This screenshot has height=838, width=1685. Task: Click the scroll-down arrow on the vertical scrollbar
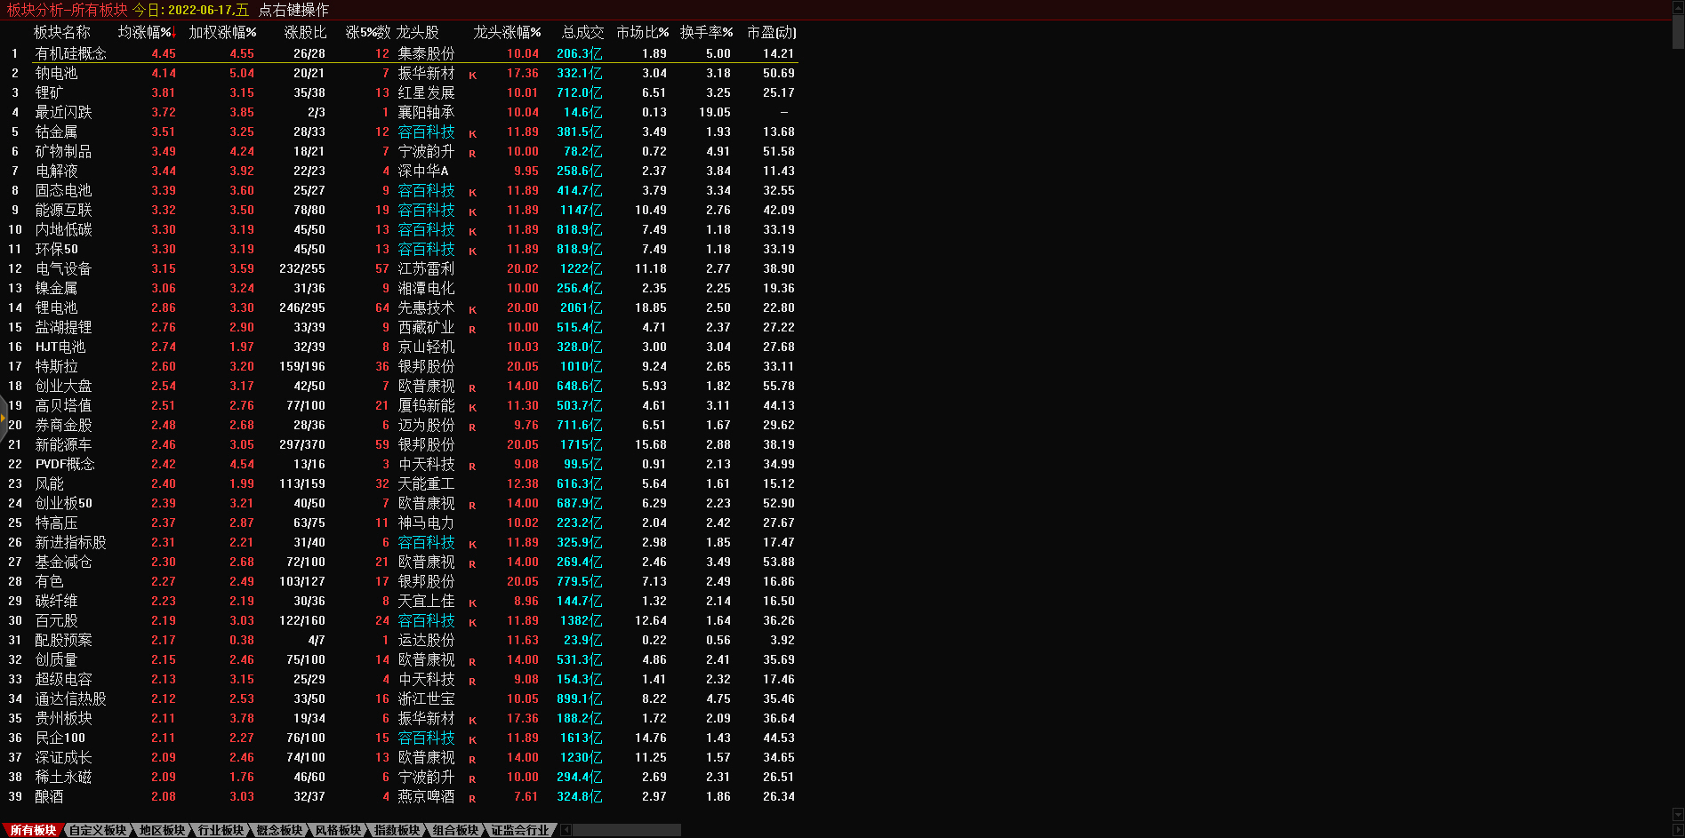(x=1678, y=815)
